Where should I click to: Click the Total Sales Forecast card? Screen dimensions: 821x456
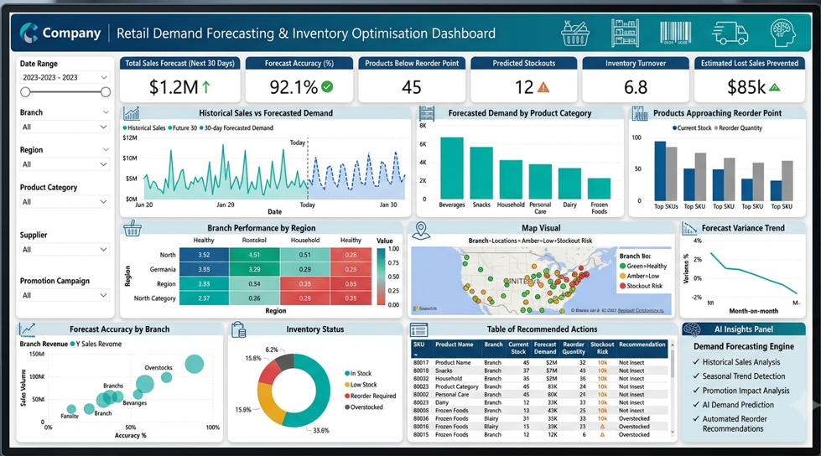coord(179,80)
